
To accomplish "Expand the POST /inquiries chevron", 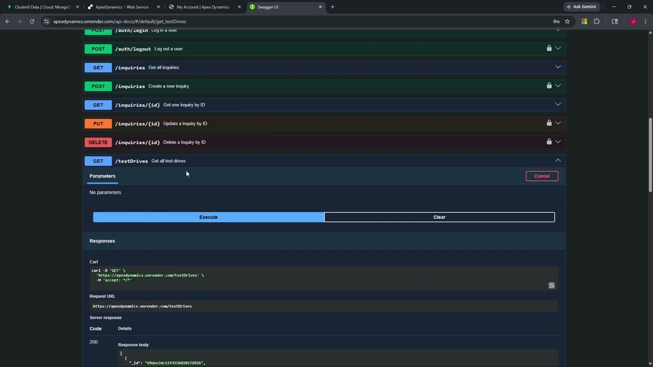I will pos(558,86).
